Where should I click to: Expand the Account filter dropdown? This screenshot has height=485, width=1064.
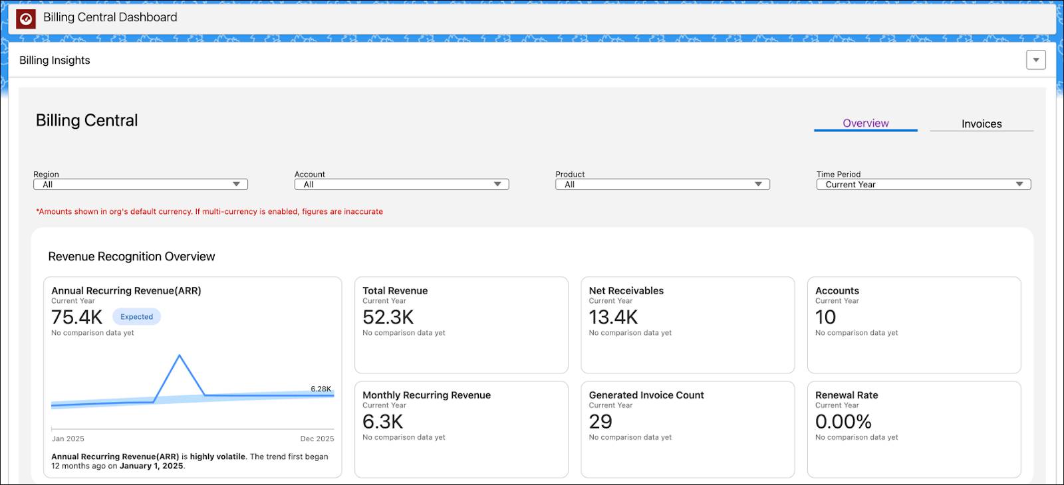pos(402,185)
